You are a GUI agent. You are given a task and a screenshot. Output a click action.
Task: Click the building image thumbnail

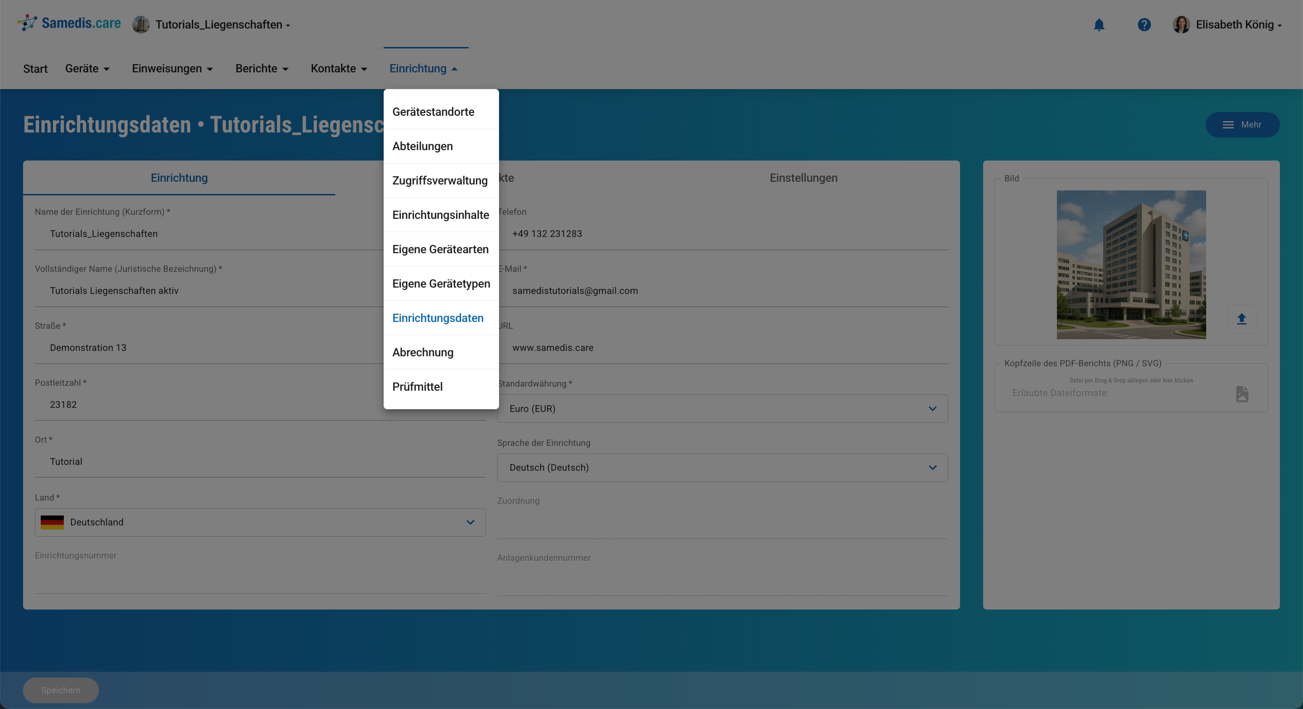(x=1131, y=265)
